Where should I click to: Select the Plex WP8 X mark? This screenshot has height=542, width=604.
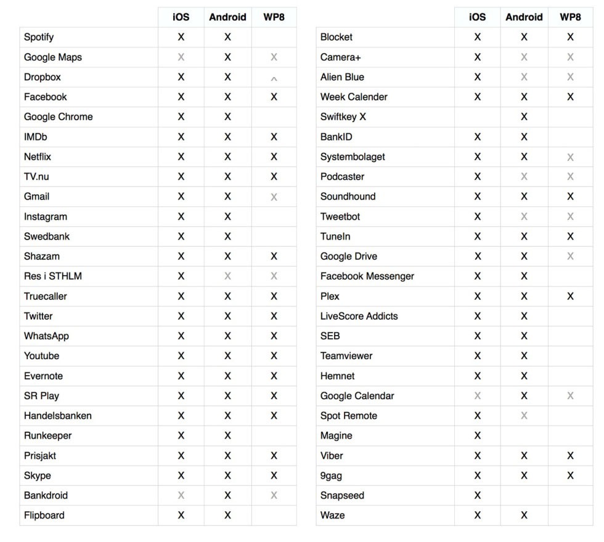pos(570,296)
